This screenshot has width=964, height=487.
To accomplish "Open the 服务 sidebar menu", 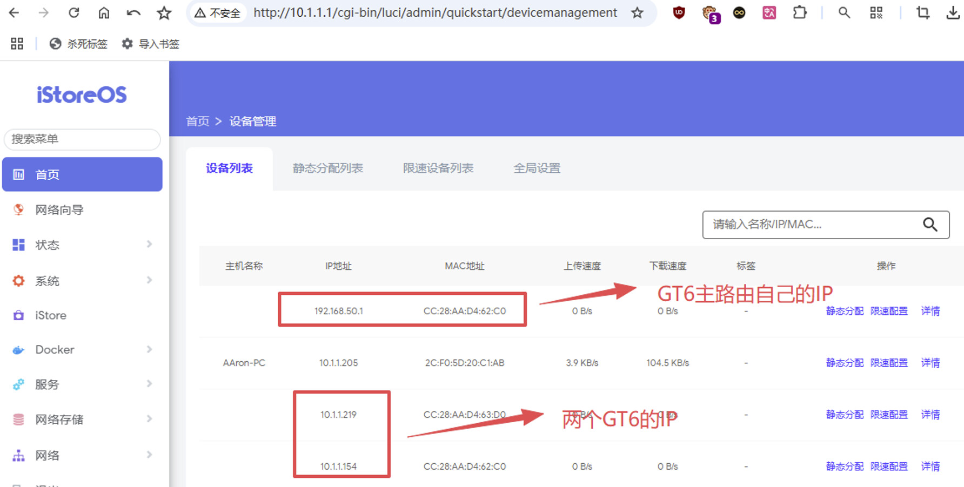I will coord(82,384).
